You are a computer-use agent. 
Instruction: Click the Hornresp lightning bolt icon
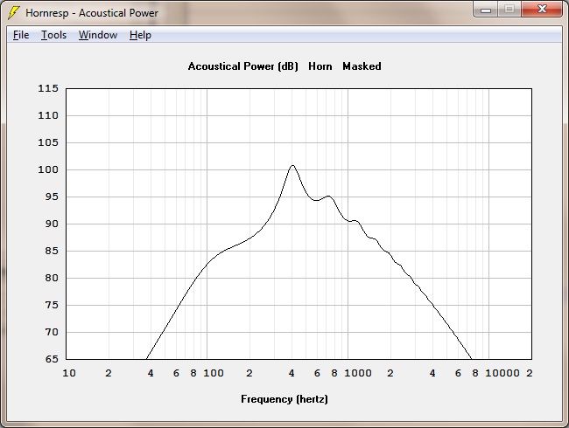(13, 13)
